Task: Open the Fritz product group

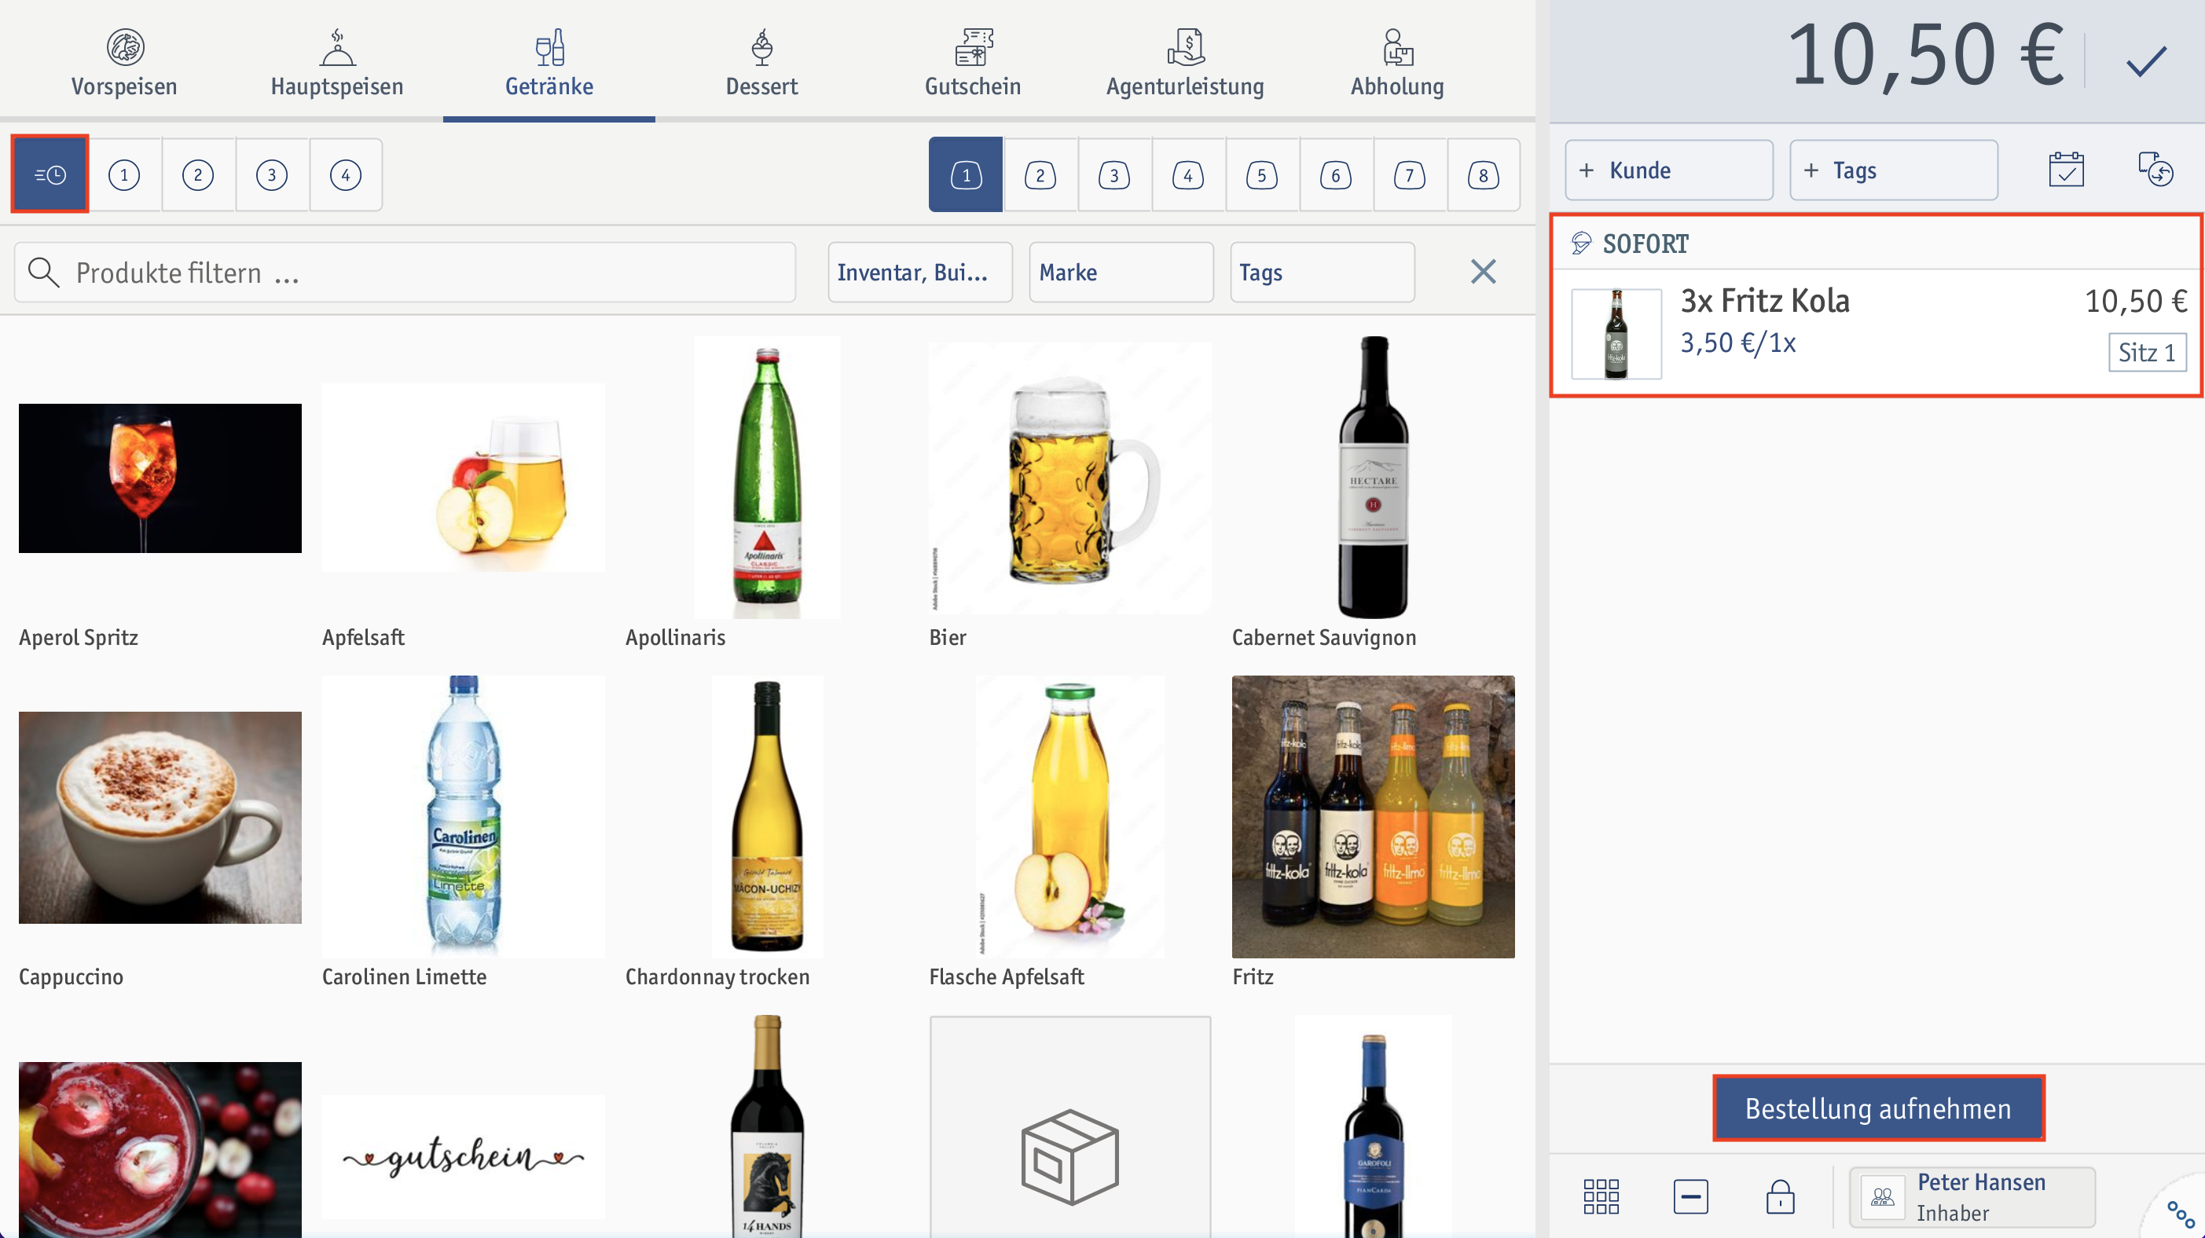Action: point(1373,833)
